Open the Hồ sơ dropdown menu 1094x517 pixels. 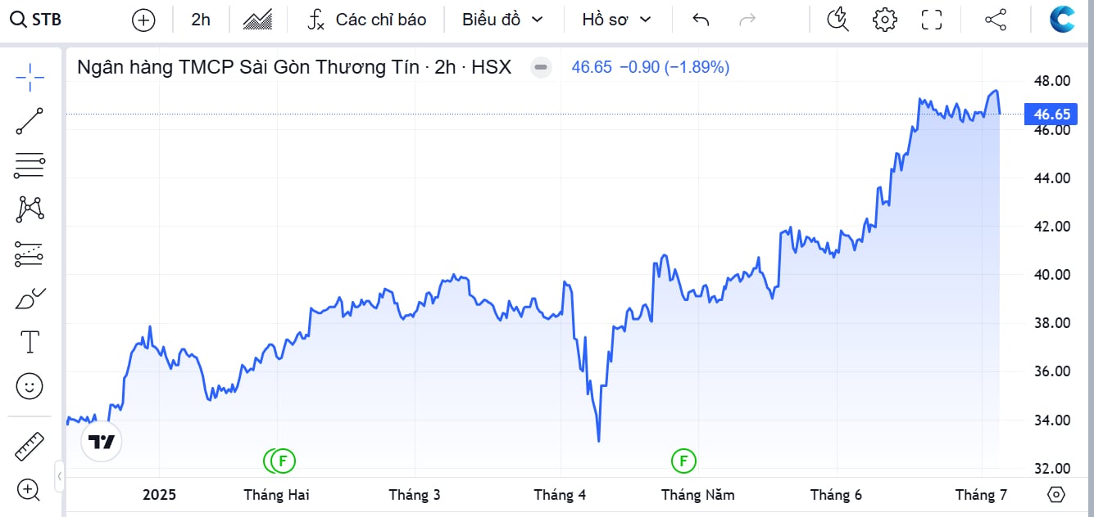pos(617,20)
